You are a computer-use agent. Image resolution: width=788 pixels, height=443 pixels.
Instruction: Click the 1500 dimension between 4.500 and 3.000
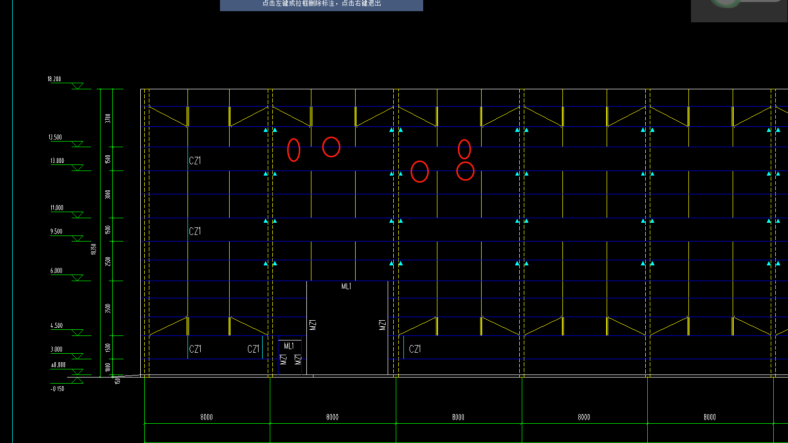[x=108, y=348]
